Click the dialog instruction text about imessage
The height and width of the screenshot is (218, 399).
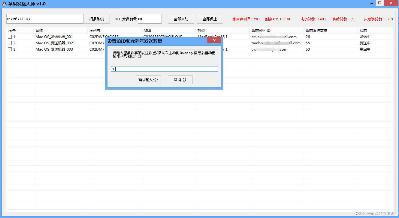tap(164, 54)
